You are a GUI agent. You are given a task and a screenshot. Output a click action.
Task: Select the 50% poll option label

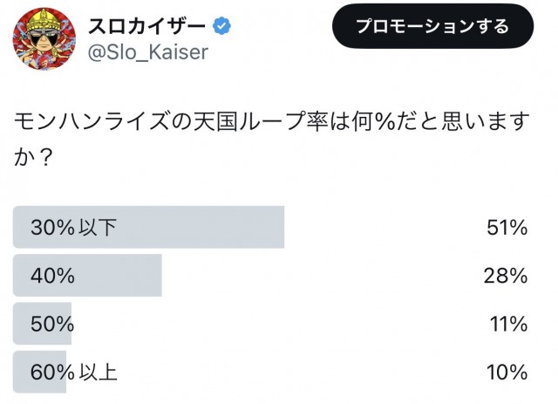(x=52, y=324)
